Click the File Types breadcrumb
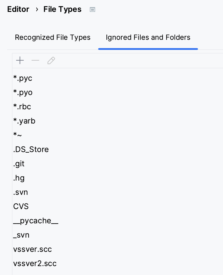 click(62, 9)
